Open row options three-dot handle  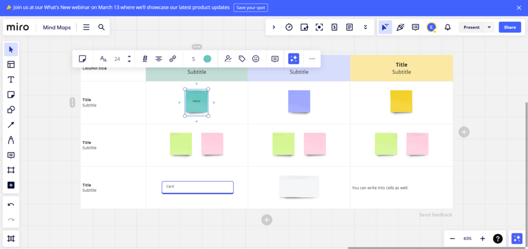pos(72,102)
